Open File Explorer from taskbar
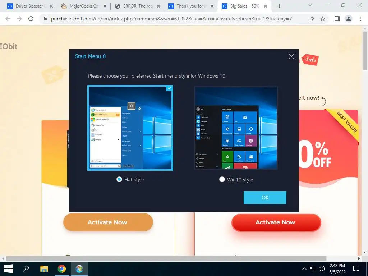The width and height of the screenshot is (368, 276). 44,269
